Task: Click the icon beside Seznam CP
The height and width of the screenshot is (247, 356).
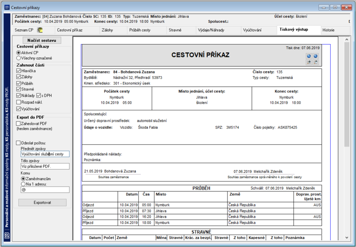Action: (40, 30)
